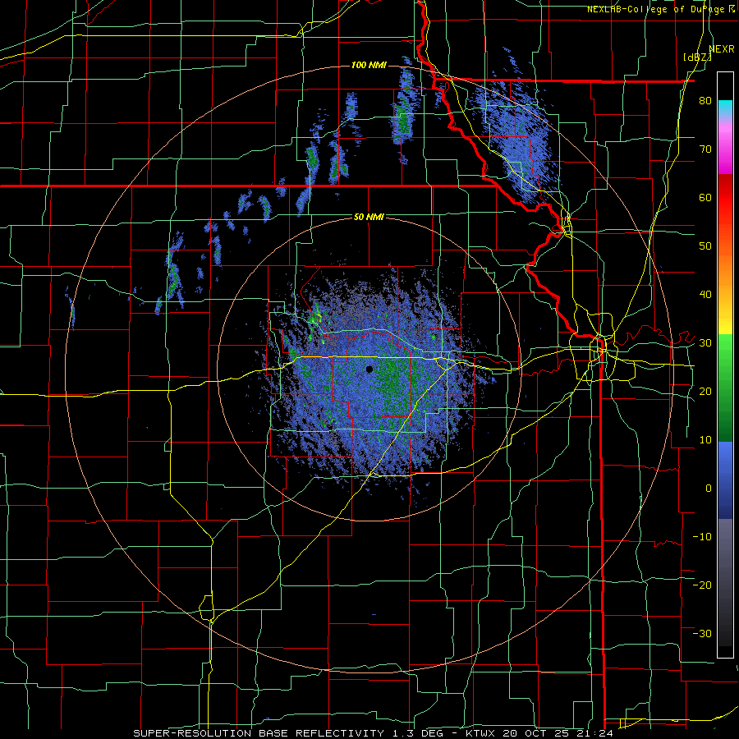Click the 50 NMI range ring label

(x=369, y=217)
